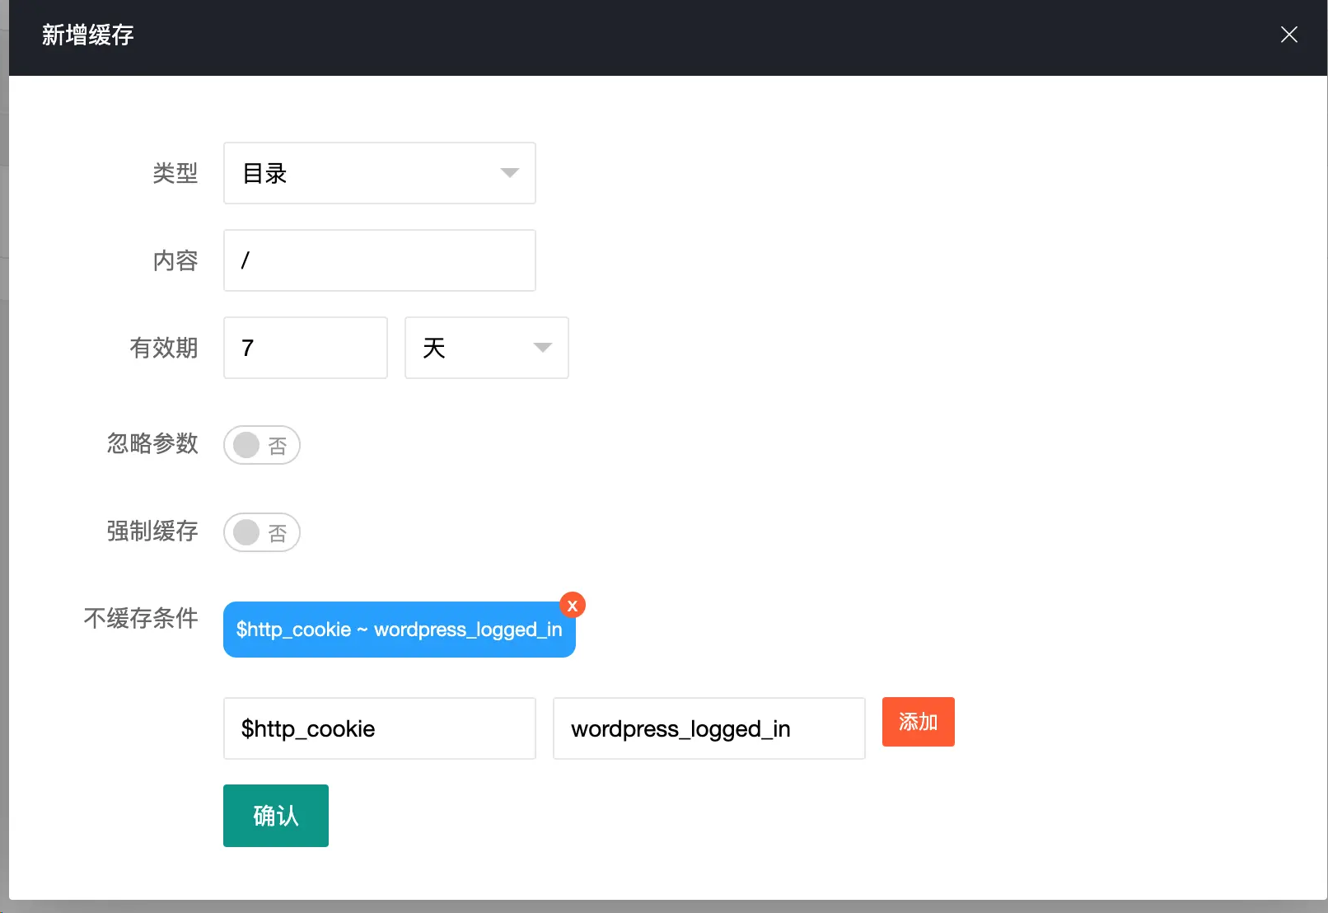The width and height of the screenshot is (1328, 913).
Task: Click the 类型 field label
Action: pyautogui.click(x=175, y=173)
